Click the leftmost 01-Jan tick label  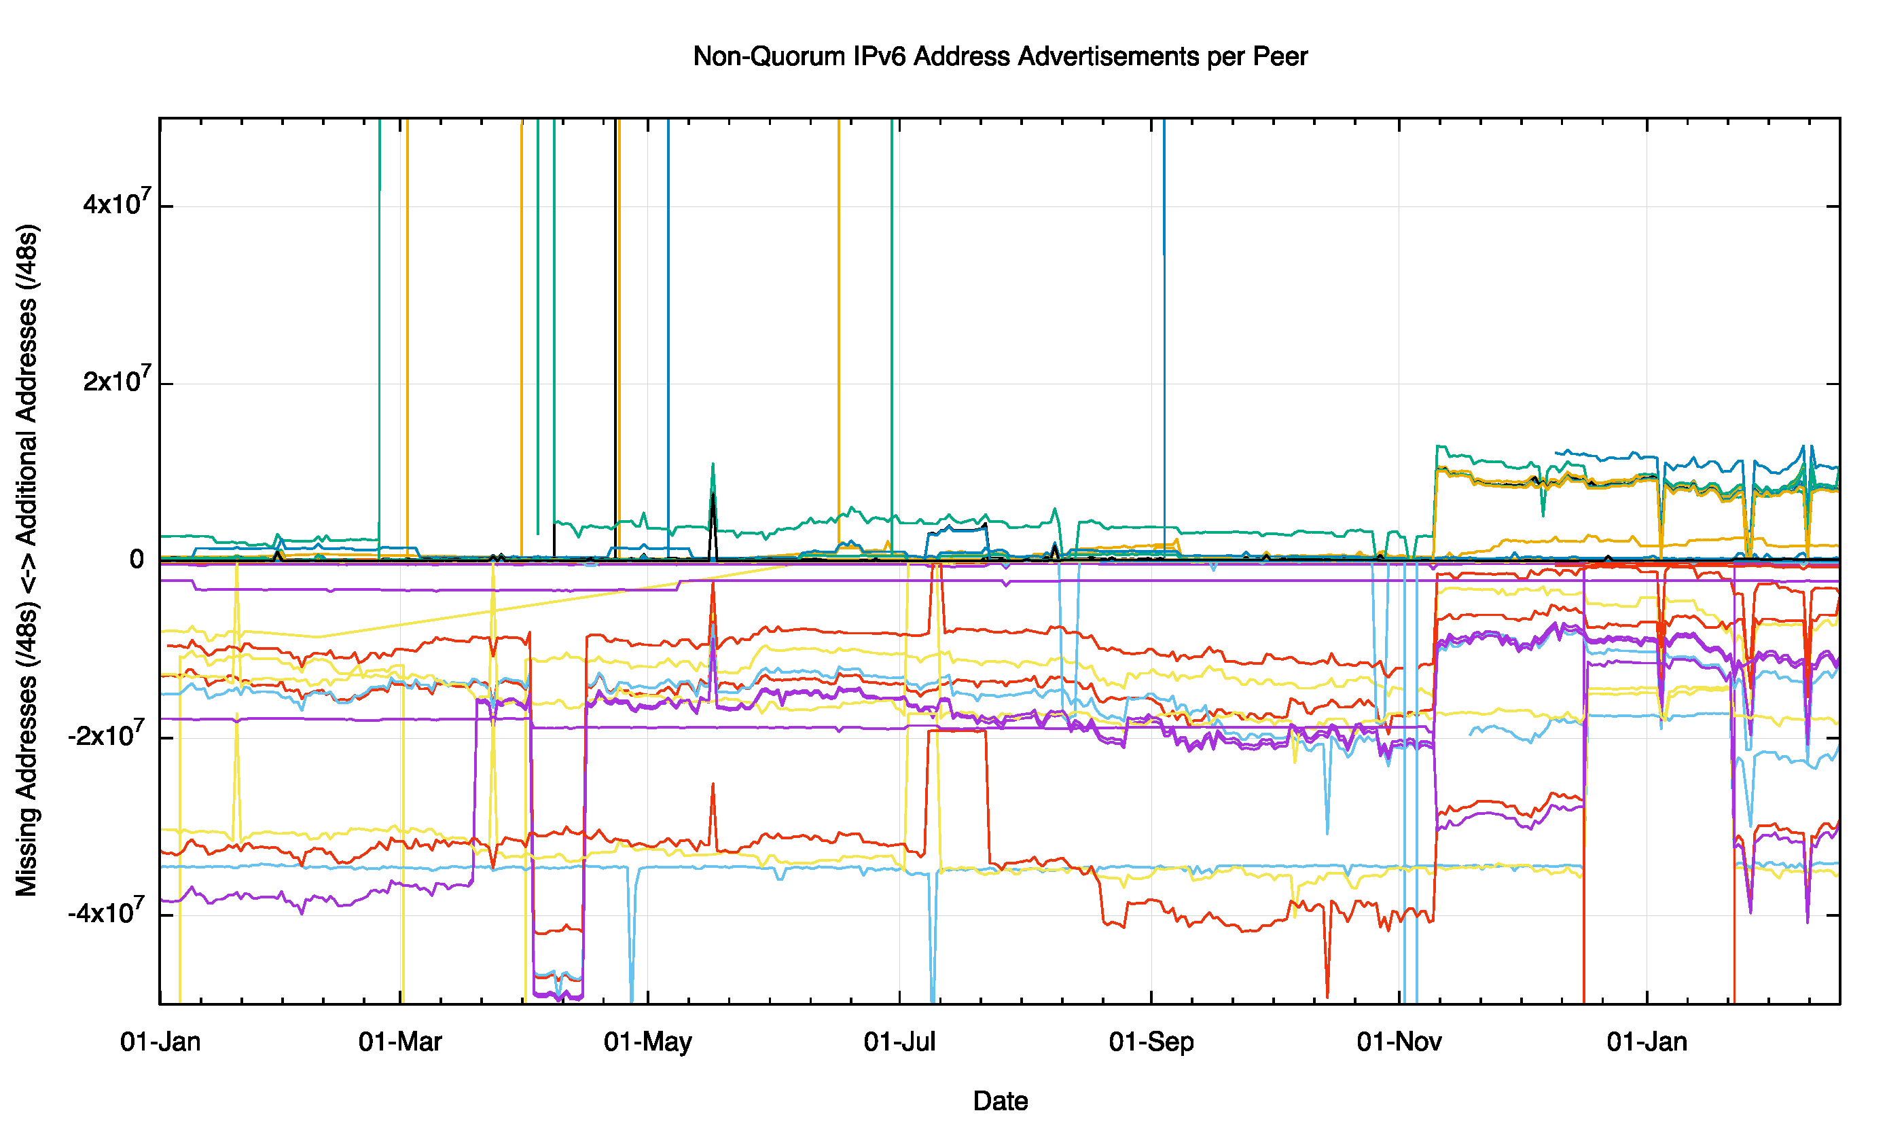pos(160,1041)
